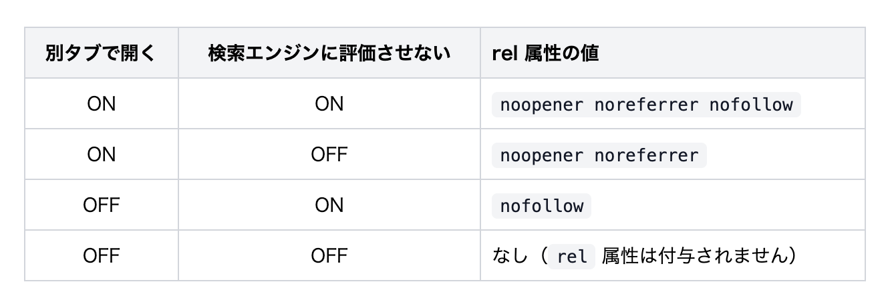Click 検索エンジン ON in the standalone nofollow row
The height and width of the screenshot is (308, 894).
[329, 206]
